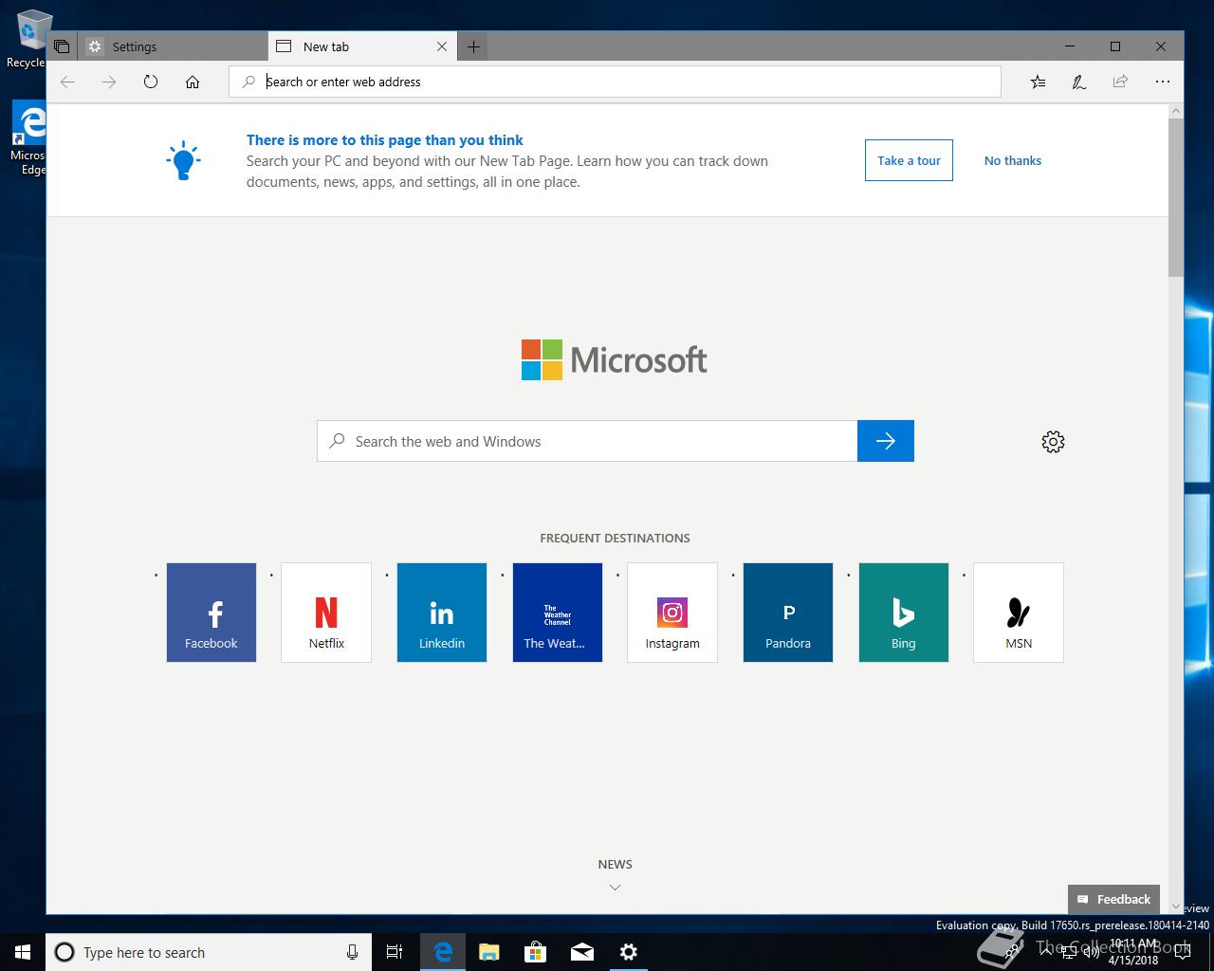Open Mail app from taskbar
Screen dimensions: 1214x971
(x=582, y=953)
